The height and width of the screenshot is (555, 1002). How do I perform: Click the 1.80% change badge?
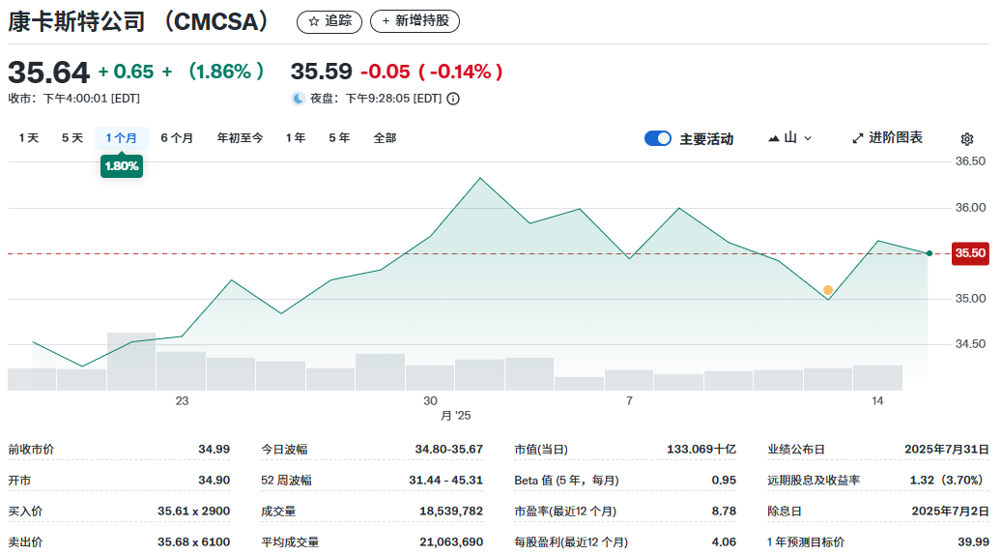[x=122, y=166]
